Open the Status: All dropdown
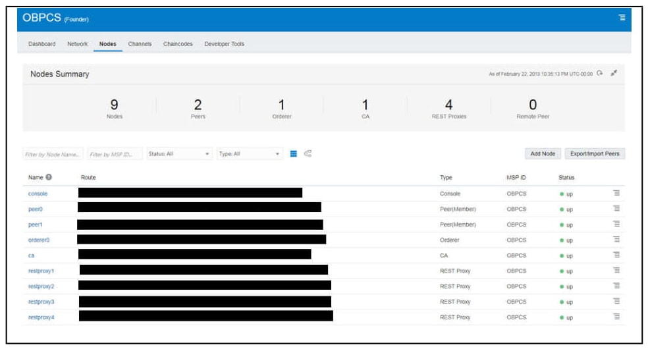 (x=179, y=153)
